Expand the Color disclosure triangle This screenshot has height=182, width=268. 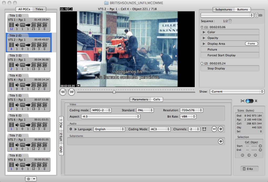204,32
